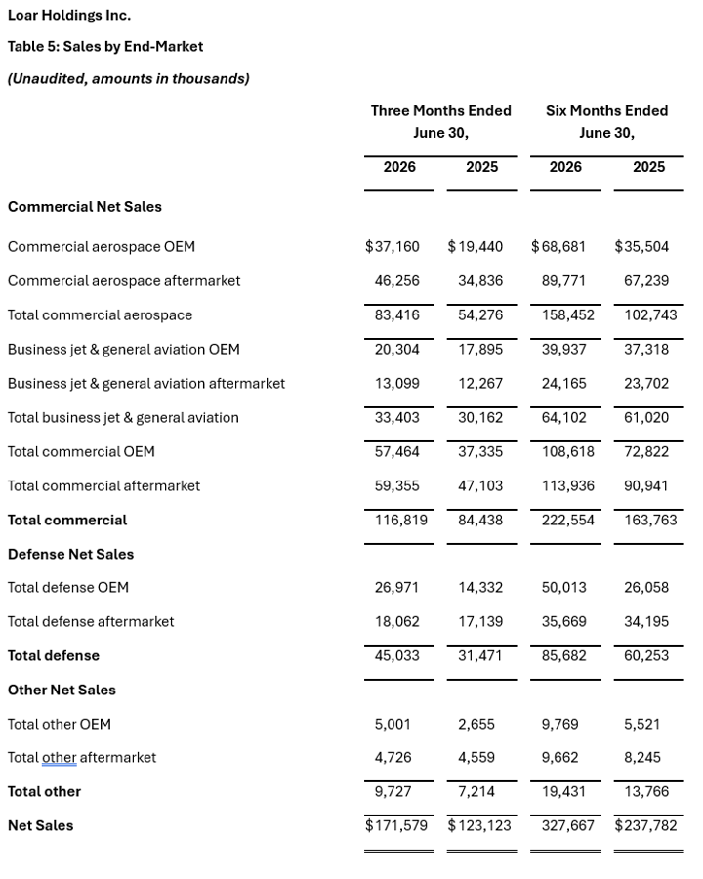Select the Six Months Ended June 30 header
The height and width of the screenshot is (879, 703).
click(606, 122)
